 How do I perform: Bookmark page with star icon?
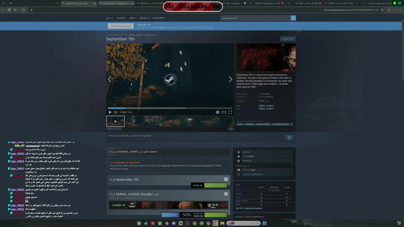click(x=31, y=10)
